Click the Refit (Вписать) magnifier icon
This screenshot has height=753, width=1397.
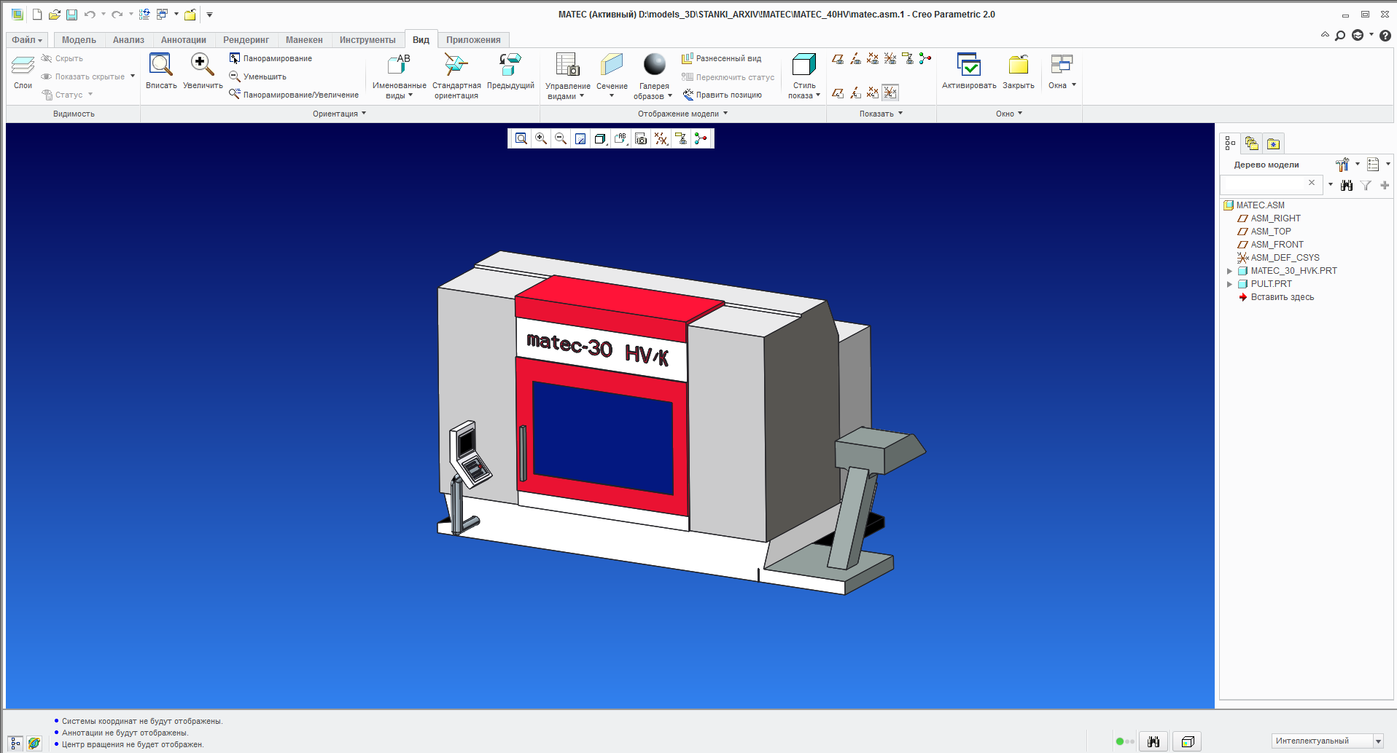(161, 65)
